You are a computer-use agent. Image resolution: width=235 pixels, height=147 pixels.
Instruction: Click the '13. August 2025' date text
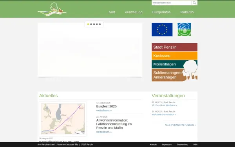[103, 103]
